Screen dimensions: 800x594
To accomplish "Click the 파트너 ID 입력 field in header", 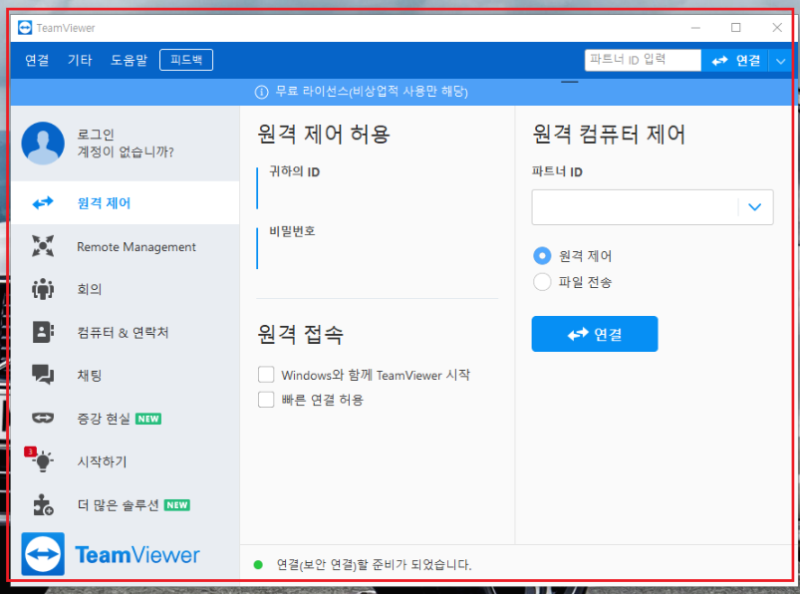I will tap(643, 60).
